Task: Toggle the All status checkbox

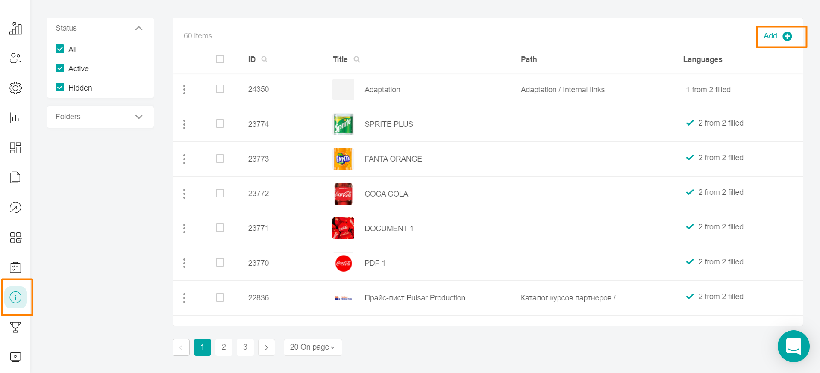Action: click(x=60, y=49)
